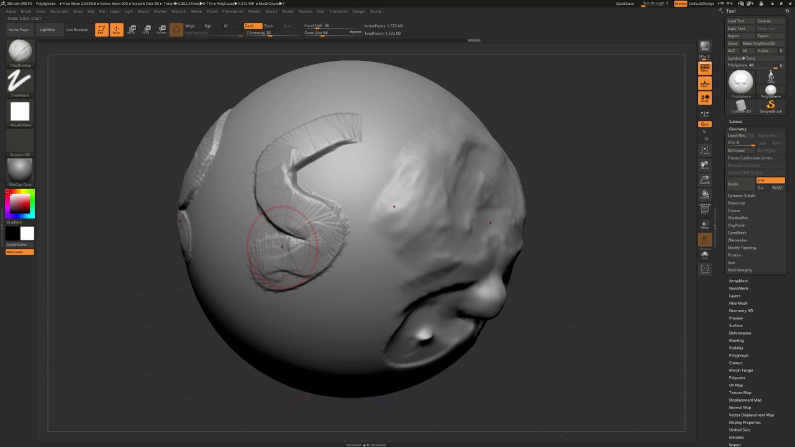The height and width of the screenshot is (447, 795).
Task: Click the Divide button
Action: pos(740,184)
